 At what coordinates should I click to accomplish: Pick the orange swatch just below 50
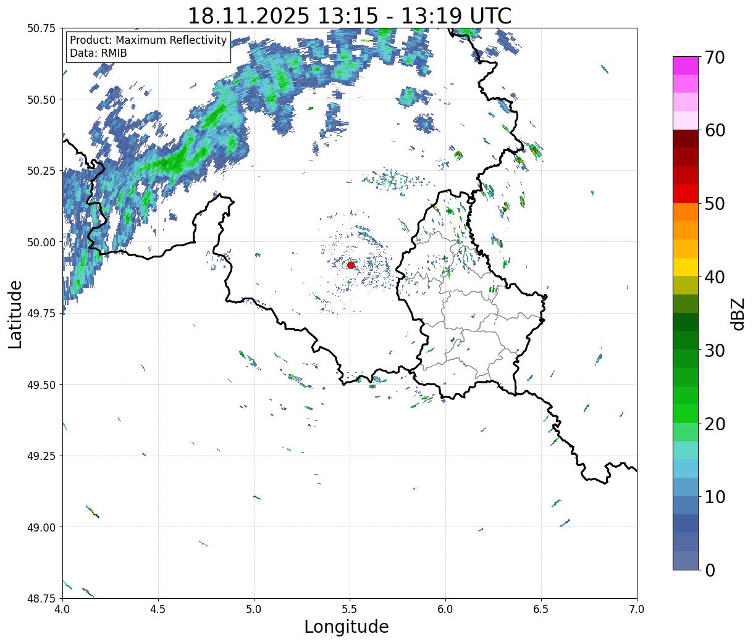point(686,212)
